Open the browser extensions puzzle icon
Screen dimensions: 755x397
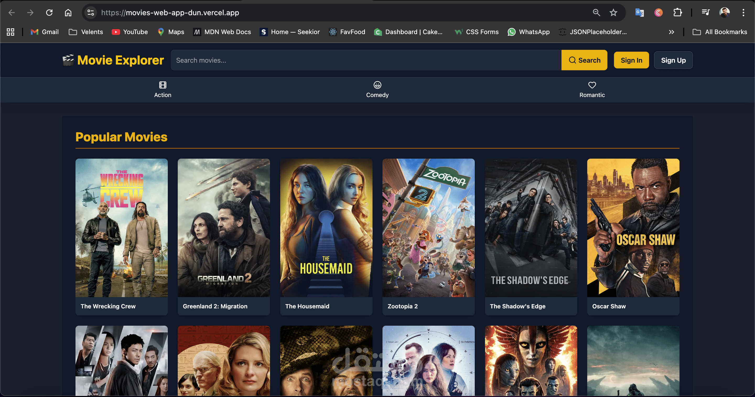coord(678,12)
